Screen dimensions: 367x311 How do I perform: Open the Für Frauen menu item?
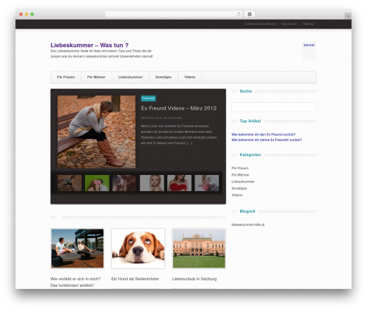coord(66,77)
